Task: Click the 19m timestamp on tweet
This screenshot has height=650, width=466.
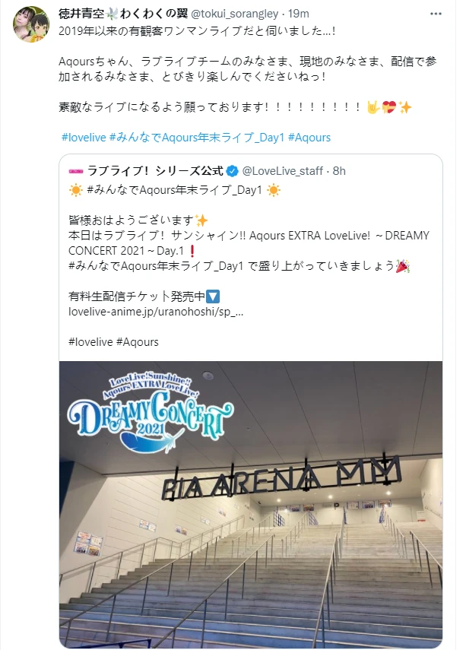Action: click(x=299, y=14)
